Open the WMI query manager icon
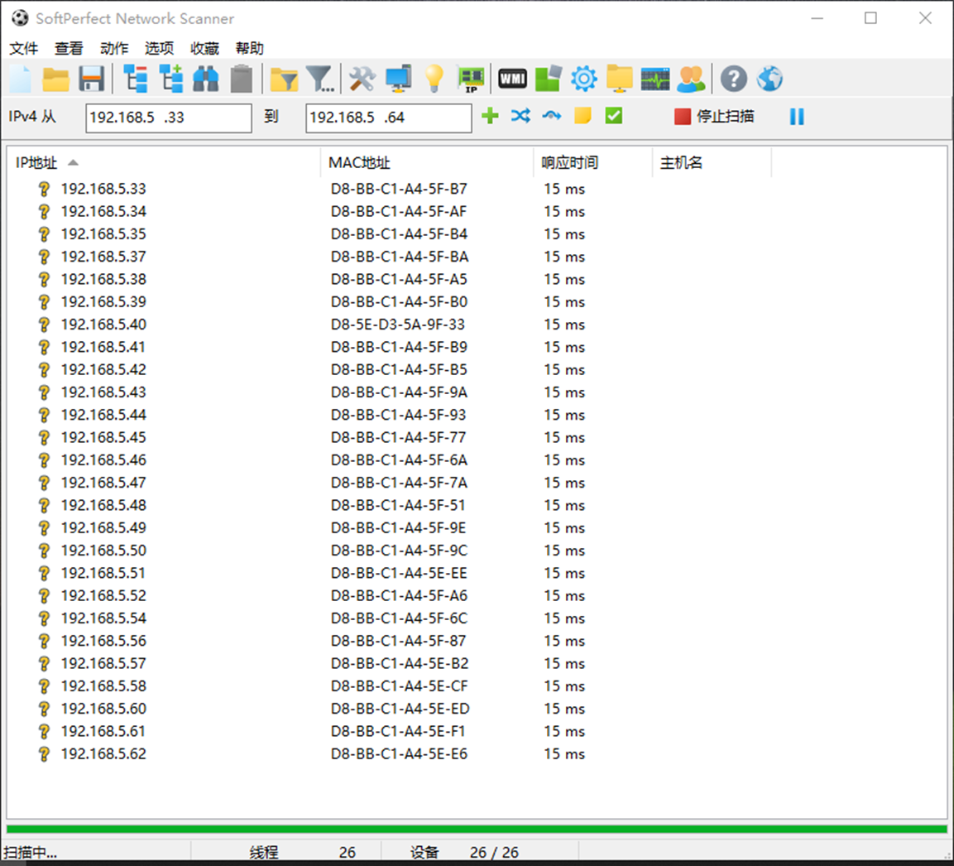 coord(512,79)
